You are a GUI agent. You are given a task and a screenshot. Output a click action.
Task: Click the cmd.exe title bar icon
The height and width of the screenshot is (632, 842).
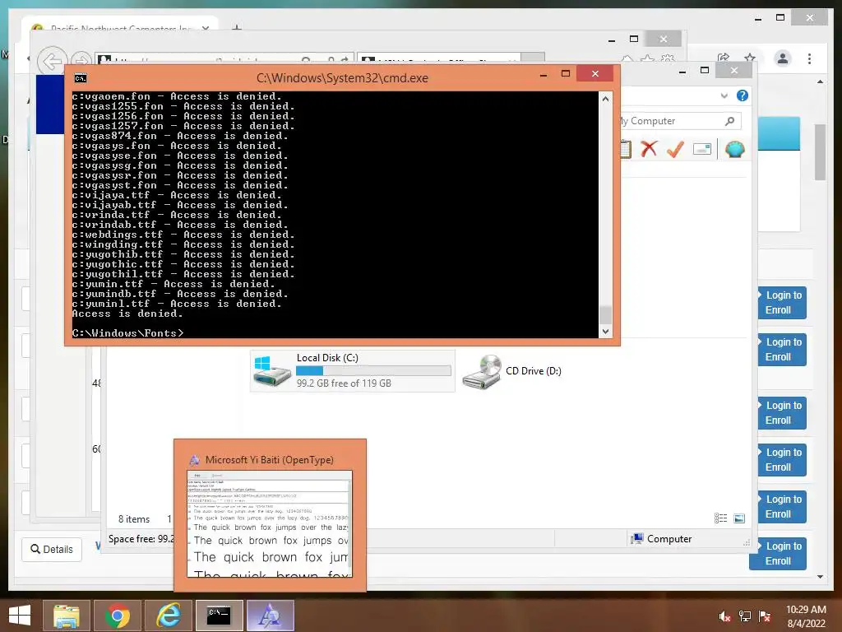click(81, 78)
